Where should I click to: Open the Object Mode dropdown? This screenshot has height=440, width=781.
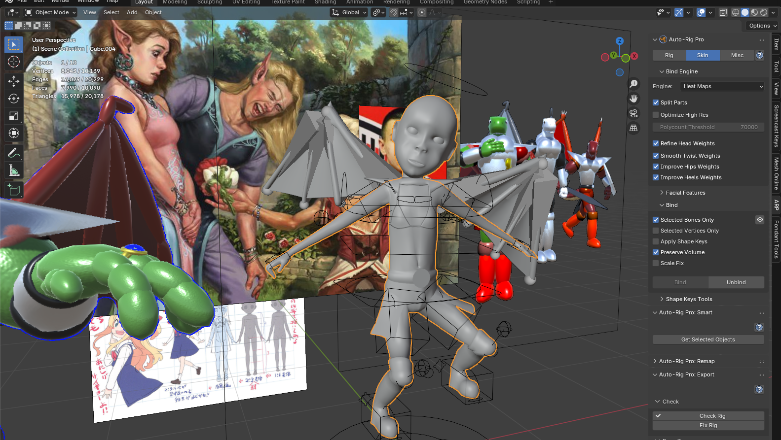[51, 12]
